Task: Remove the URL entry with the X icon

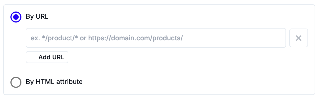Action: (x=298, y=38)
